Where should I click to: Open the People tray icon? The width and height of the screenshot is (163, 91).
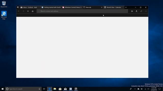[131, 89]
